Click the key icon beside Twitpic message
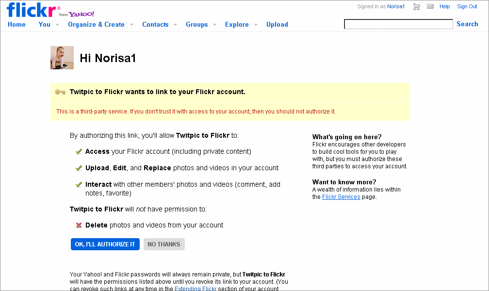This screenshot has height=291, width=489. (x=60, y=92)
